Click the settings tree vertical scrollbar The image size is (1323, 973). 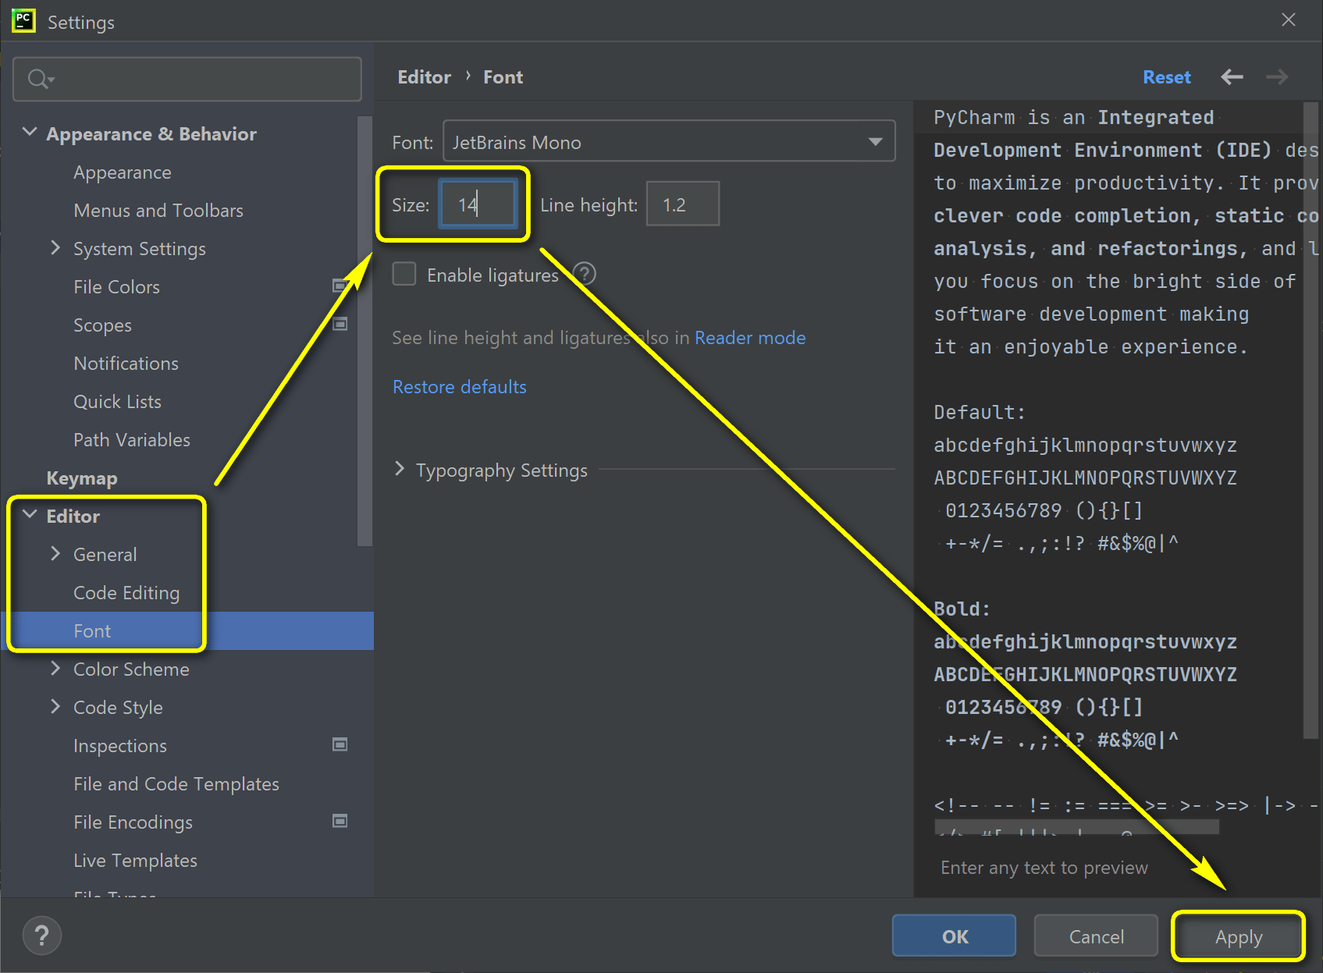tap(365, 332)
